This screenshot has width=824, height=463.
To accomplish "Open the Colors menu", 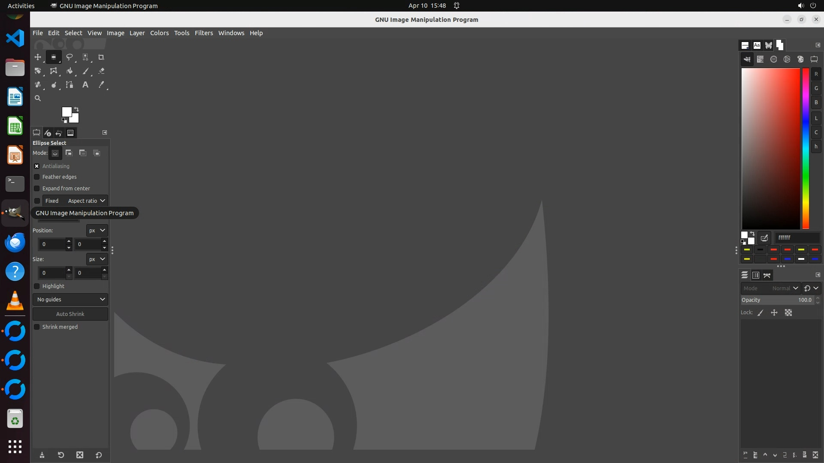I will [x=159, y=33].
